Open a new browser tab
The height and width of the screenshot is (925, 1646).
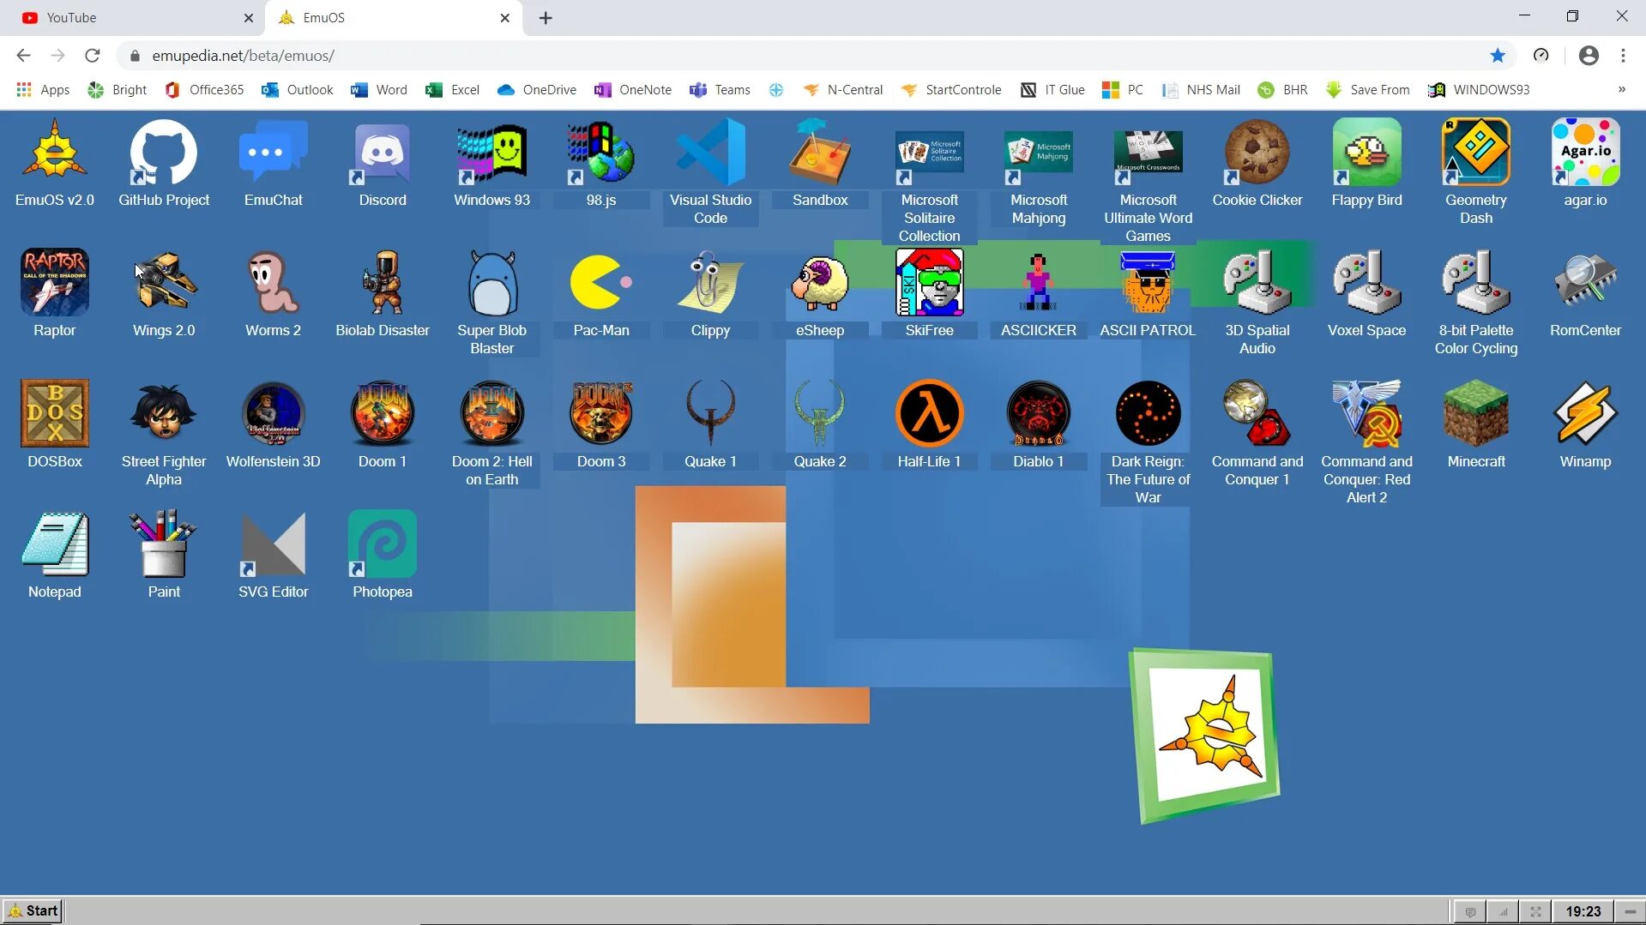click(x=546, y=17)
